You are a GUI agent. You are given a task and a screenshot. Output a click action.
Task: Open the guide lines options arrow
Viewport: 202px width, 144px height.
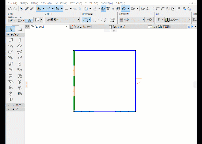click(43, 9)
